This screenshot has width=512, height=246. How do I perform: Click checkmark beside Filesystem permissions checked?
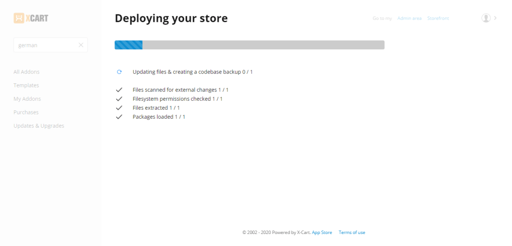pos(119,99)
